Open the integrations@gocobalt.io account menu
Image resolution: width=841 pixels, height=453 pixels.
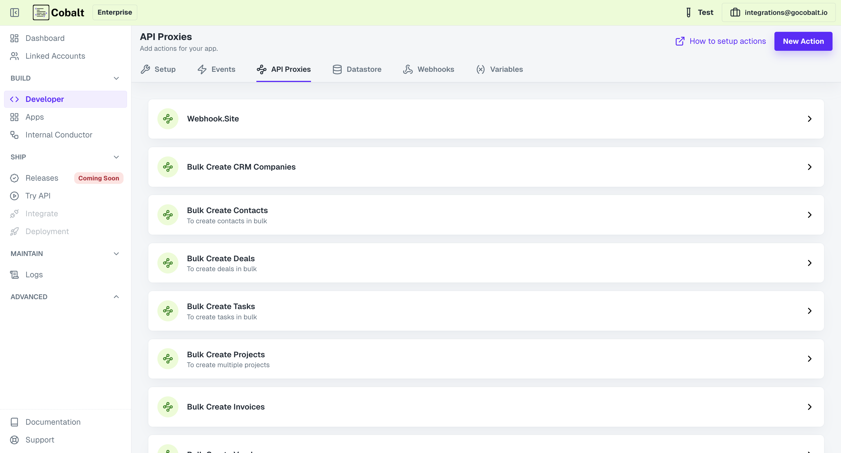(x=779, y=12)
